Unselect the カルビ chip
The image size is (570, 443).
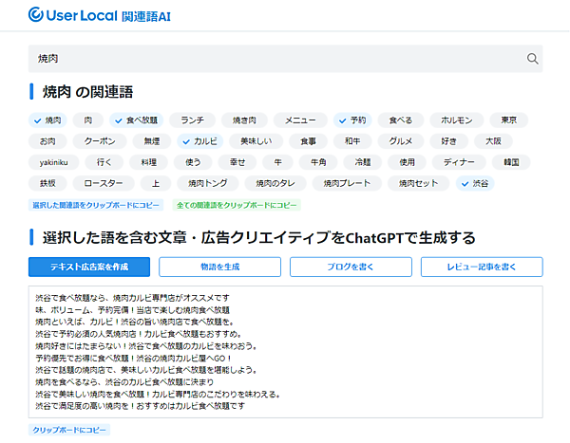199,141
